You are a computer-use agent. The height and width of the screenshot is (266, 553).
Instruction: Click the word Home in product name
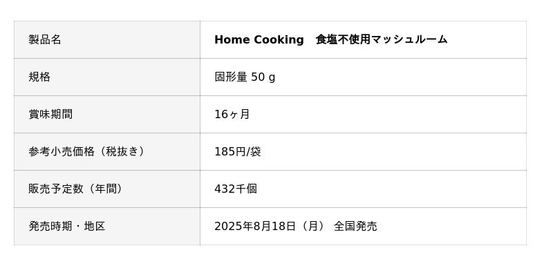coord(232,39)
